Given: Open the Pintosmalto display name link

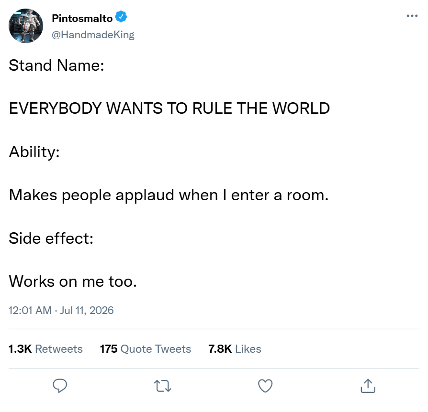Looking at the screenshot, I should point(82,18).
